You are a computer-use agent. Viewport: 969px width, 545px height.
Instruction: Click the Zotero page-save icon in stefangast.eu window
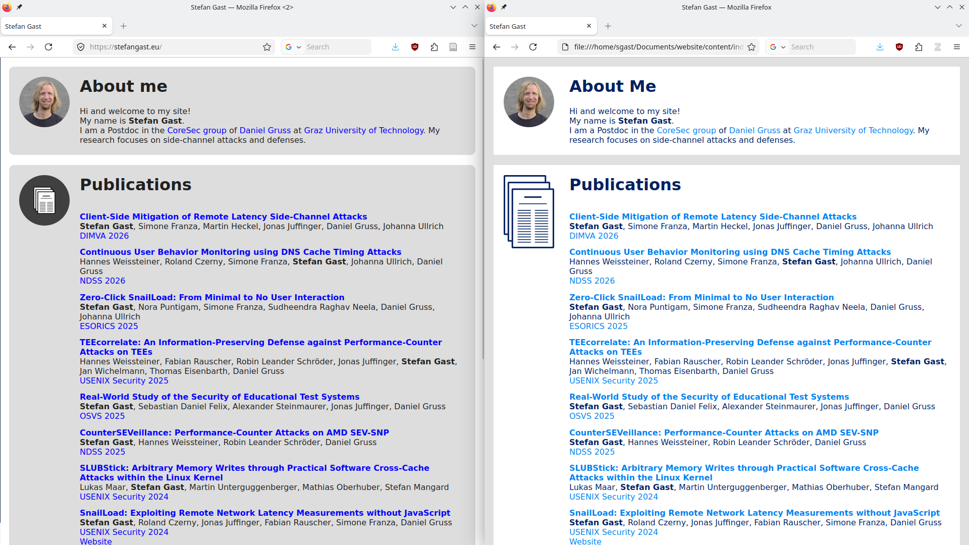(453, 47)
